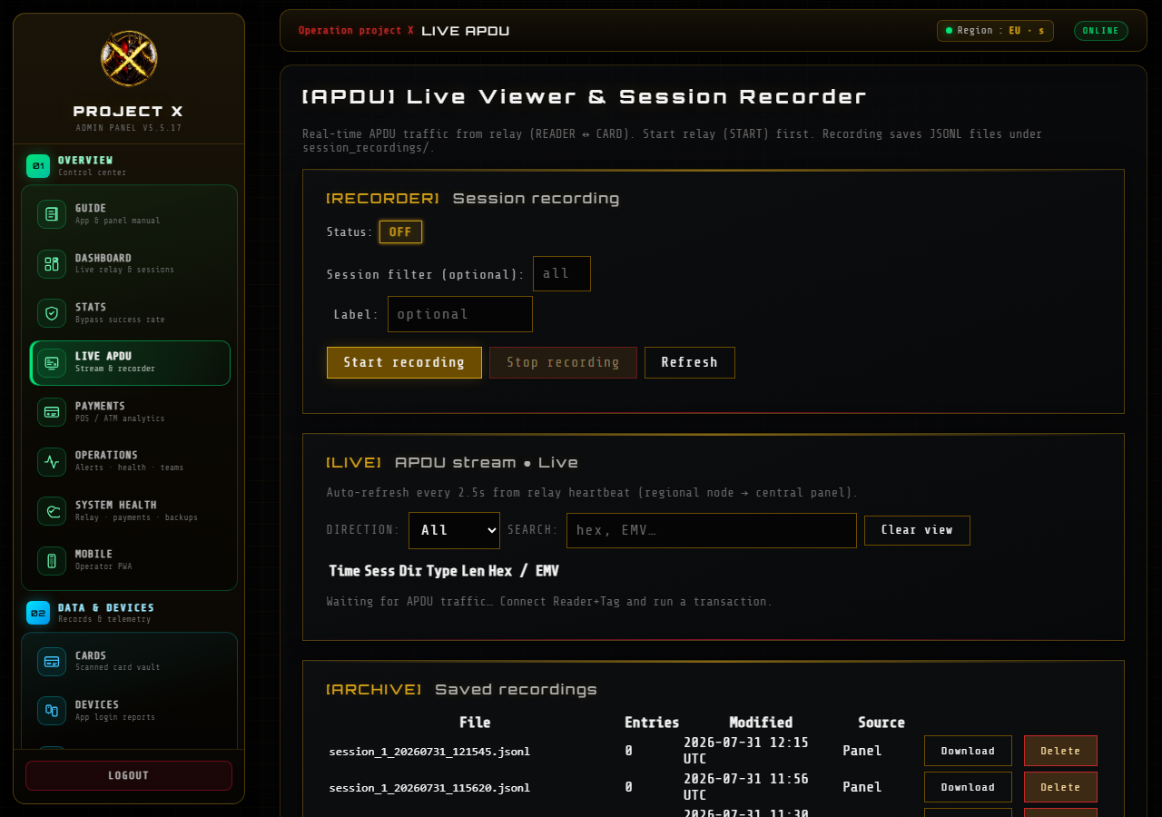Click the "Operation project X" breadcrumb text

point(356,31)
